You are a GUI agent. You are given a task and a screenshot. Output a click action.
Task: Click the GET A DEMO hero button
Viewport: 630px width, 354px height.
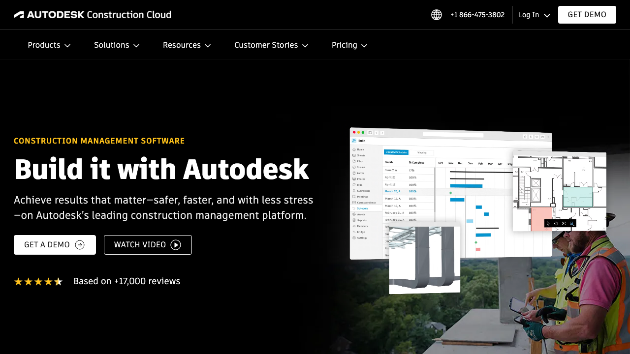55,245
